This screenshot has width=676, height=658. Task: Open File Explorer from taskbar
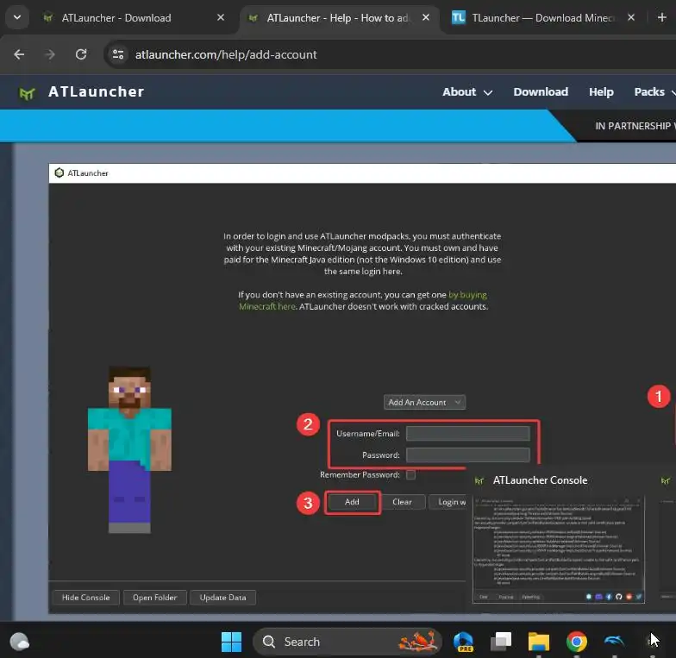[x=539, y=642]
